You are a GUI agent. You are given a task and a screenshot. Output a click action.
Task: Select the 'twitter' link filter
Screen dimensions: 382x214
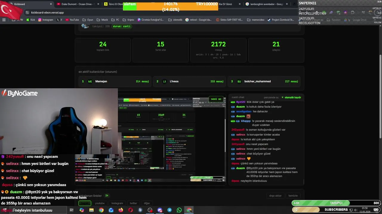(133, 203)
